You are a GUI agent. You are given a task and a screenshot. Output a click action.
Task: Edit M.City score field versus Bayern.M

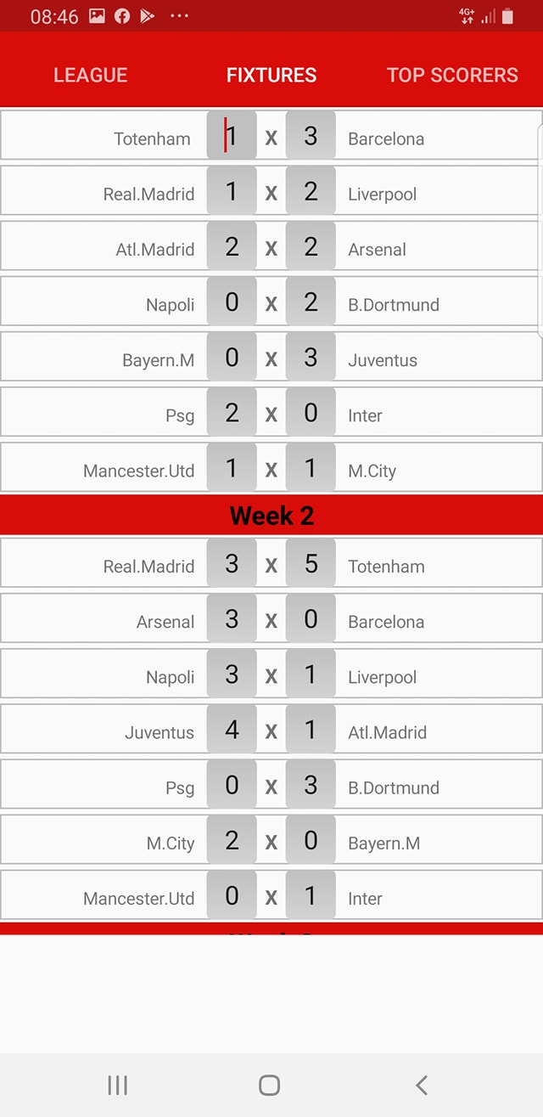click(232, 840)
